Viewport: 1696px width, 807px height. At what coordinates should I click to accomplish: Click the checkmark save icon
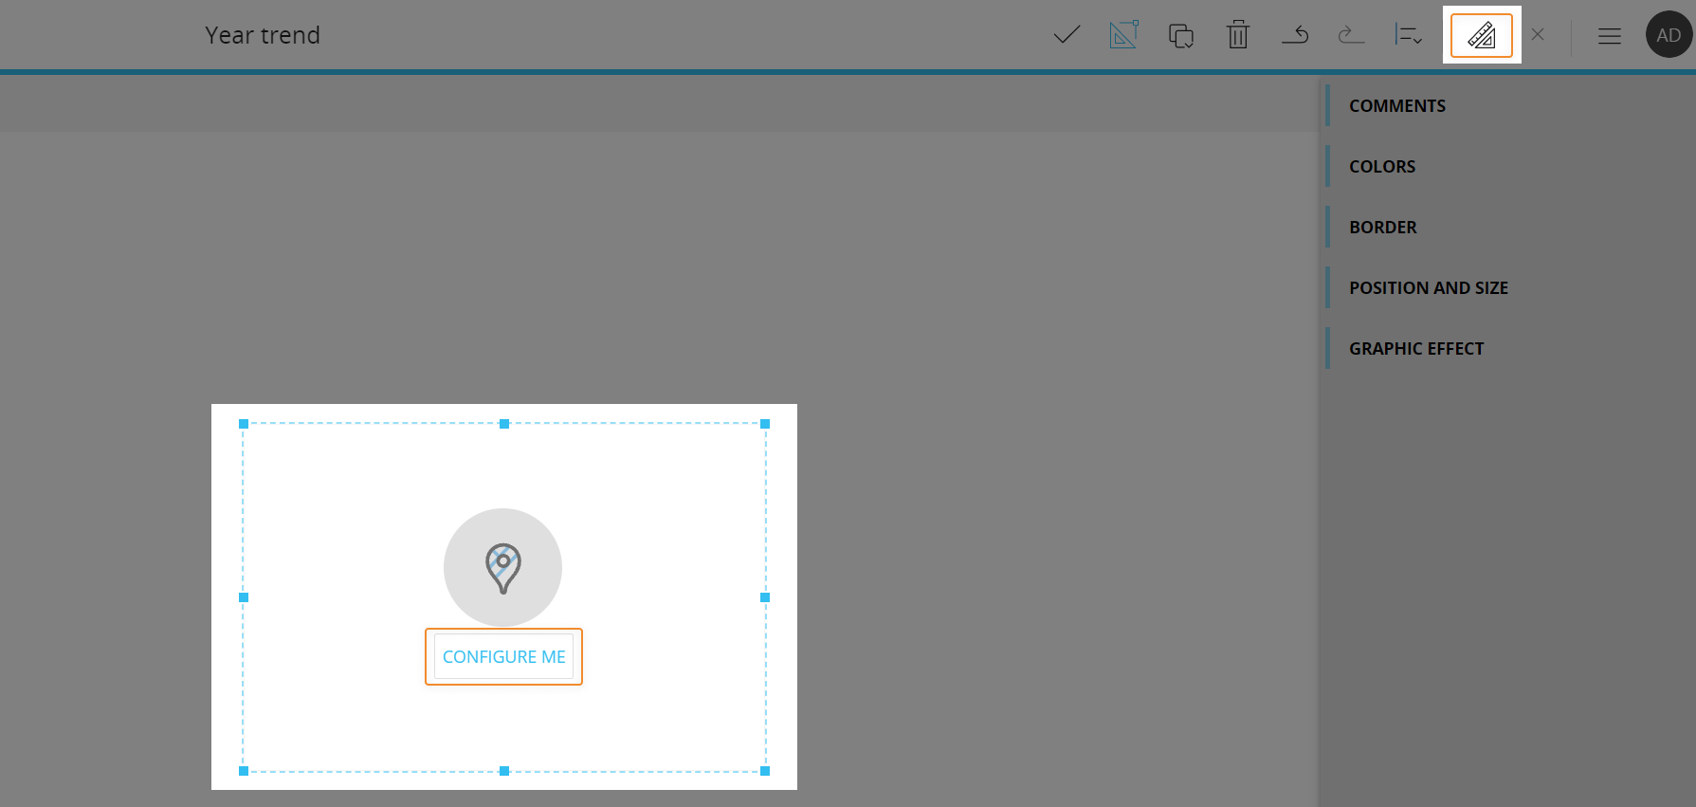pos(1067,36)
